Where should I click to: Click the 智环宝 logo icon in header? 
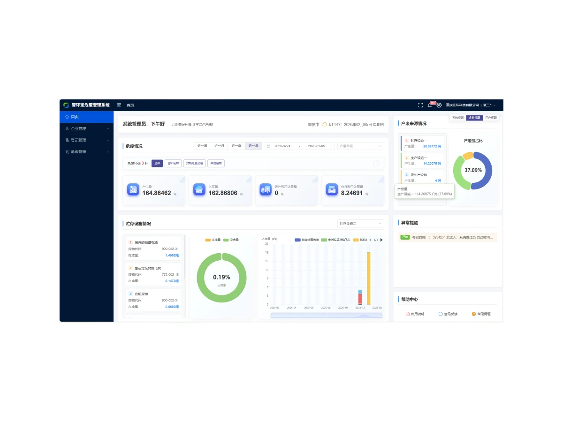(x=66, y=105)
